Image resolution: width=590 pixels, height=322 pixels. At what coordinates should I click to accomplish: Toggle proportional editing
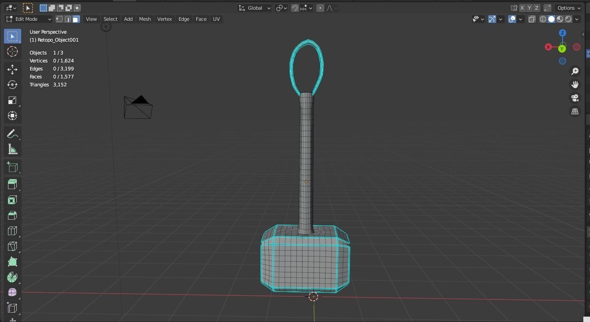point(320,8)
